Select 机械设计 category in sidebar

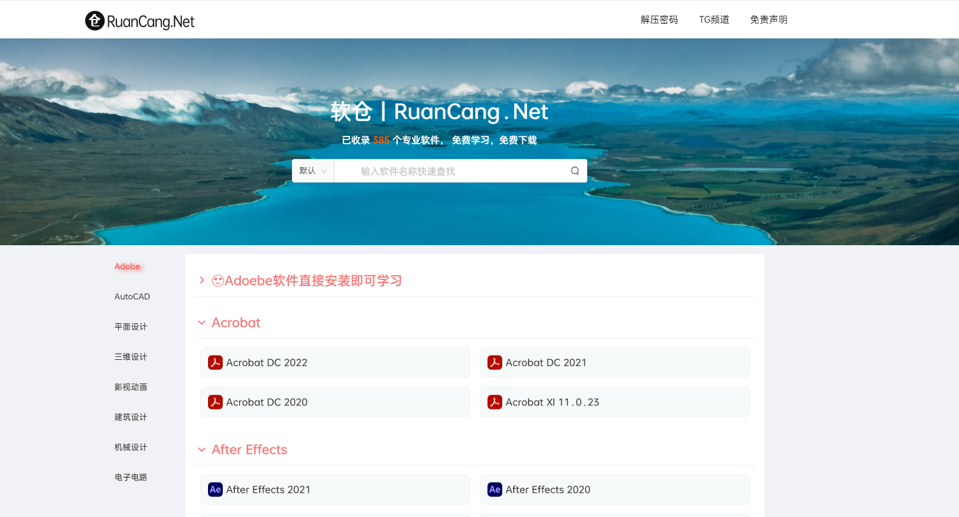click(x=131, y=447)
